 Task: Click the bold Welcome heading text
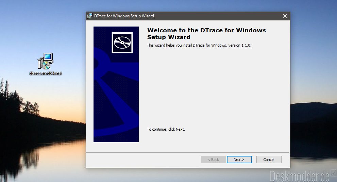[x=206, y=33]
